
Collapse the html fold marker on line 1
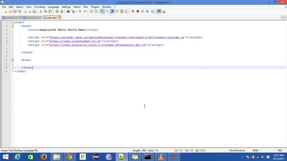[13, 22]
